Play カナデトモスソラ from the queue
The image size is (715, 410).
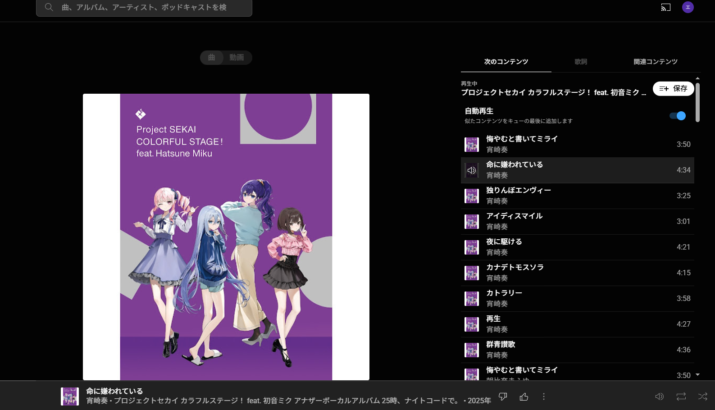(577, 273)
